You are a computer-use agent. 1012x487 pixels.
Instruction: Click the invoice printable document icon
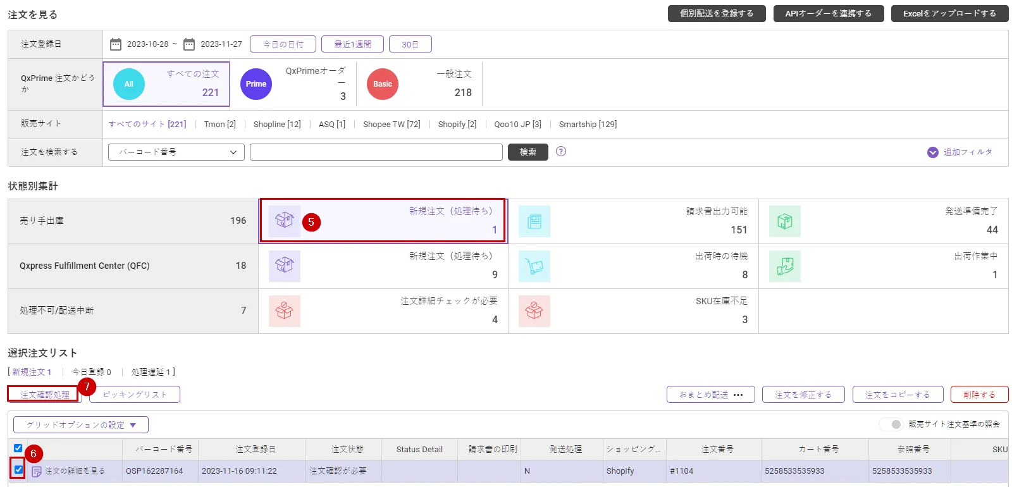click(x=534, y=221)
